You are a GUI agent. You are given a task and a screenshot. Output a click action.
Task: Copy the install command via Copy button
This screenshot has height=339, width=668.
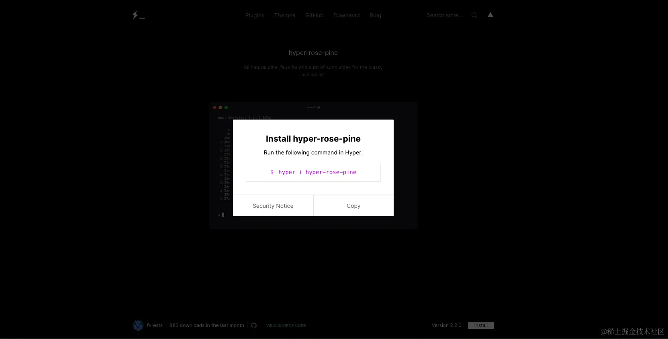point(353,206)
